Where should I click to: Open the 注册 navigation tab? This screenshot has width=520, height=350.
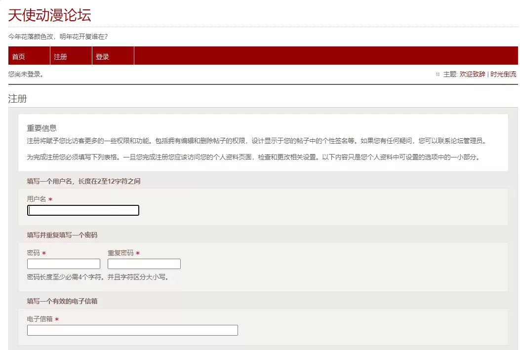60,57
